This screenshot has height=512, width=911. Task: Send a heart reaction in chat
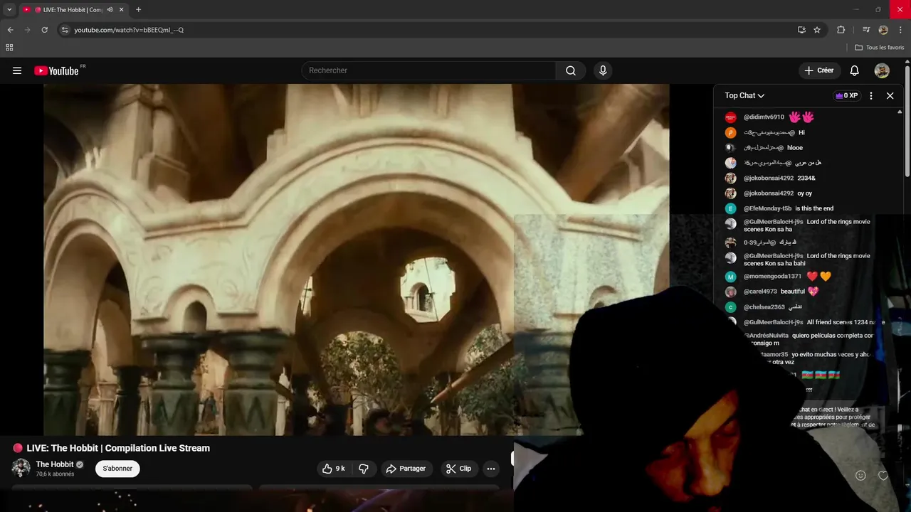tap(883, 475)
